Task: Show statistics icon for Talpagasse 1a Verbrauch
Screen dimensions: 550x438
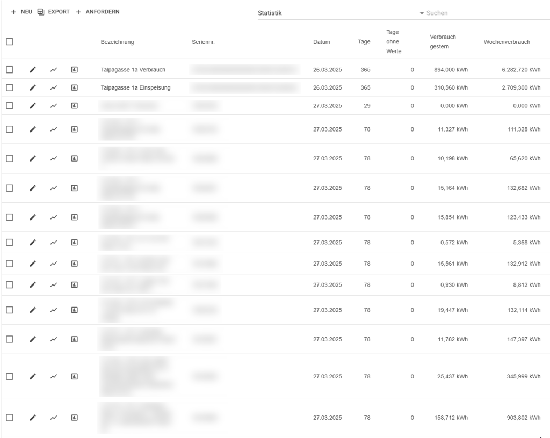Action: [x=75, y=70]
